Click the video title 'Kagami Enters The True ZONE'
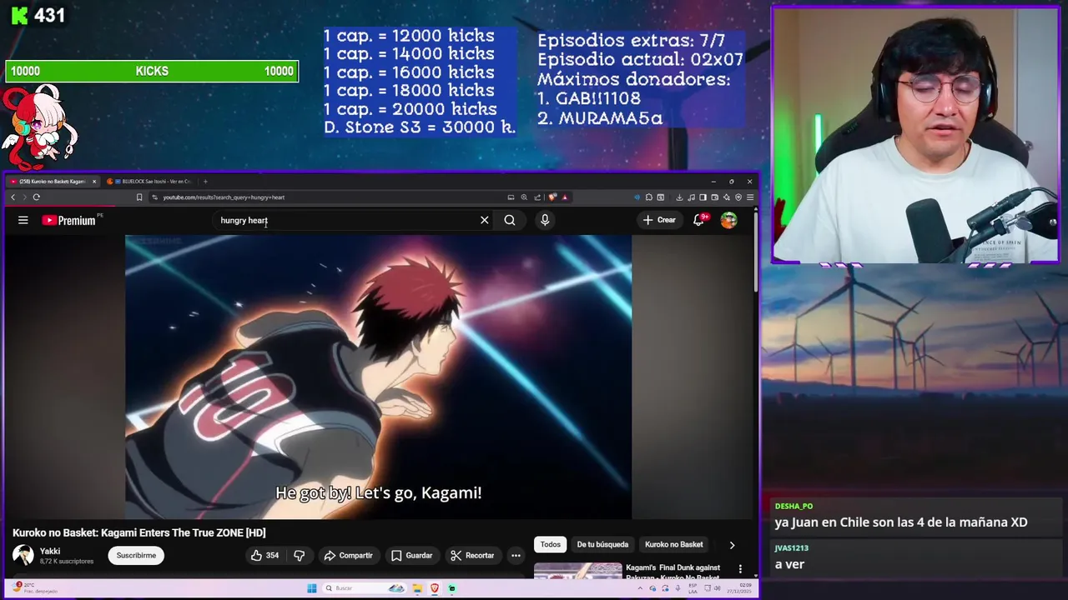Image resolution: width=1068 pixels, height=600 pixels. point(139,532)
